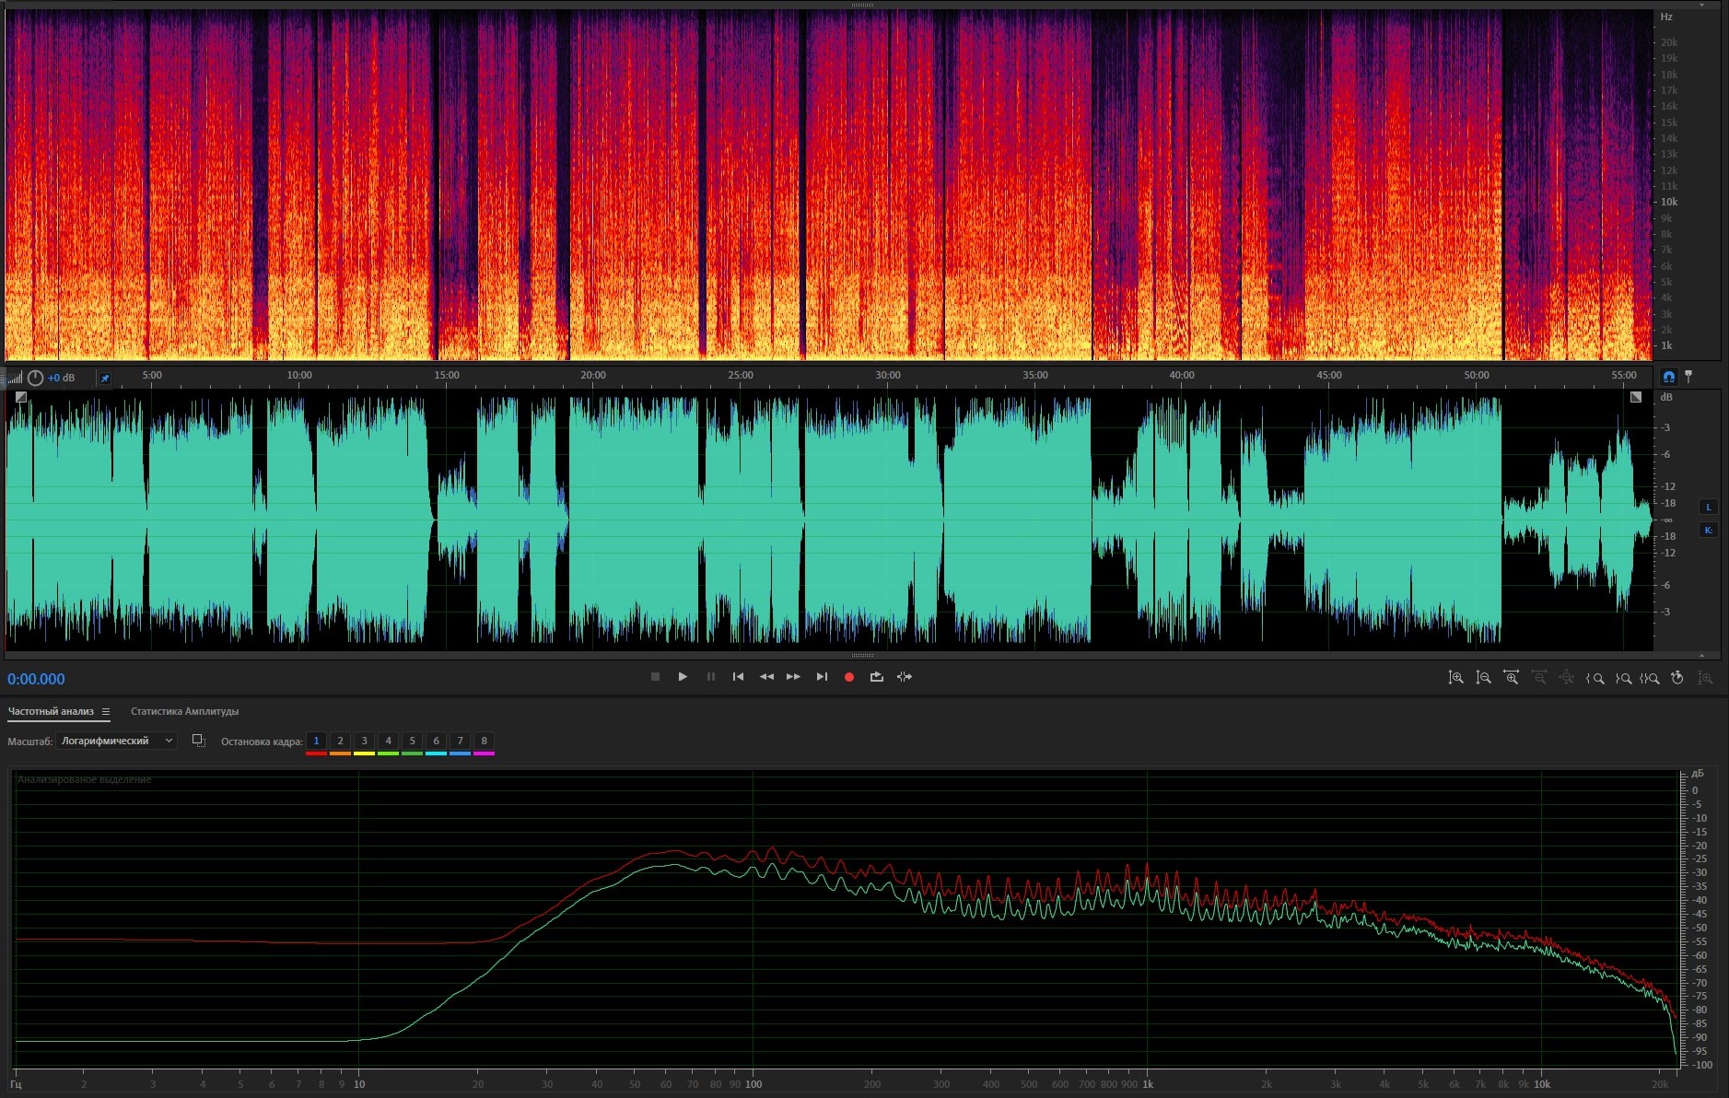Toggle Skip Selection button
The height and width of the screenshot is (1098, 1729).
coord(905,677)
